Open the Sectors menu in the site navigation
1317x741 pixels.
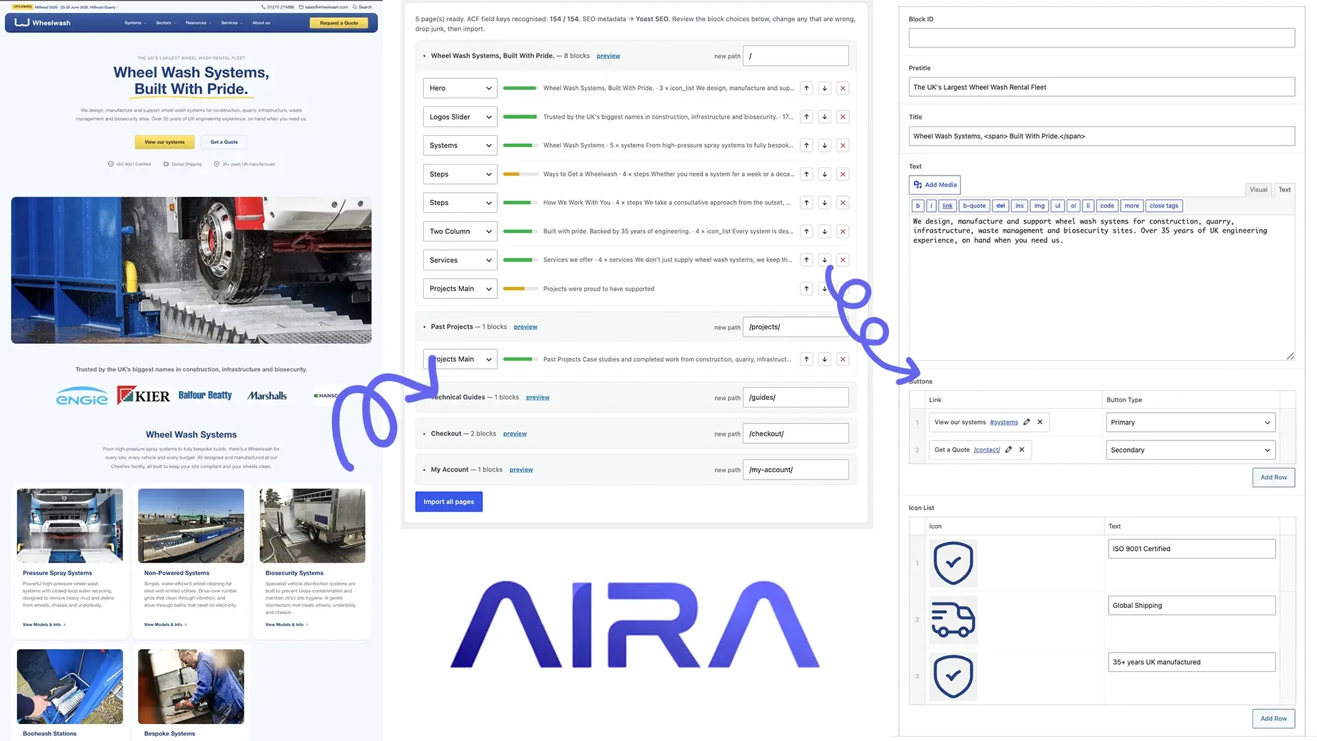tap(166, 23)
